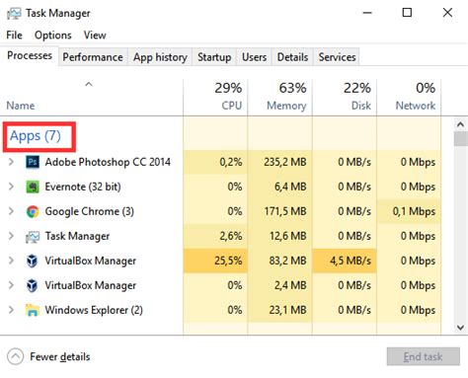Image resolution: width=468 pixels, height=378 pixels.
Task: Sort by the Name column header
Action: click(92, 98)
